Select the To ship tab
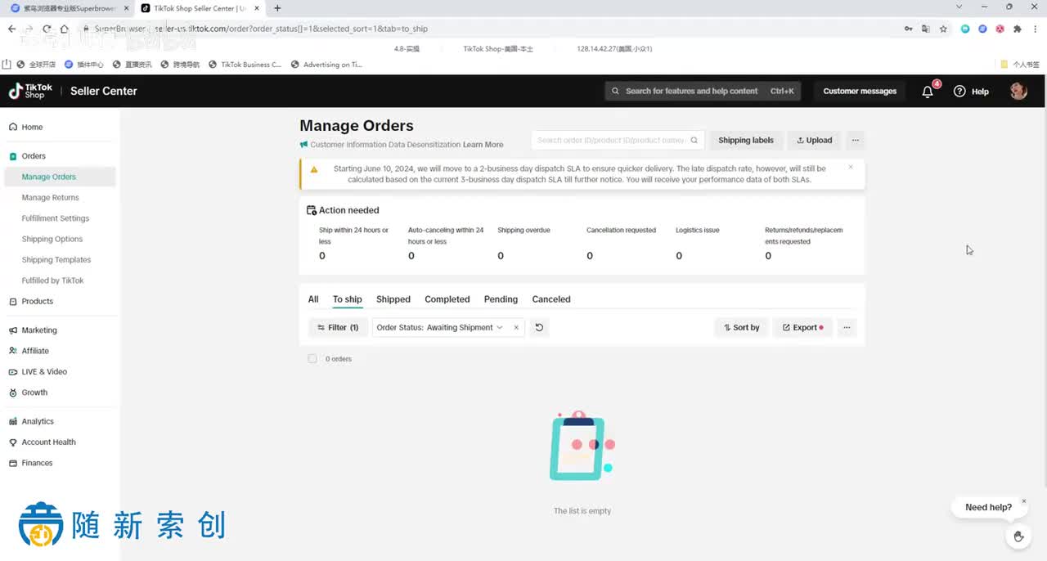The height and width of the screenshot is (561, 1047). point(347,299)
